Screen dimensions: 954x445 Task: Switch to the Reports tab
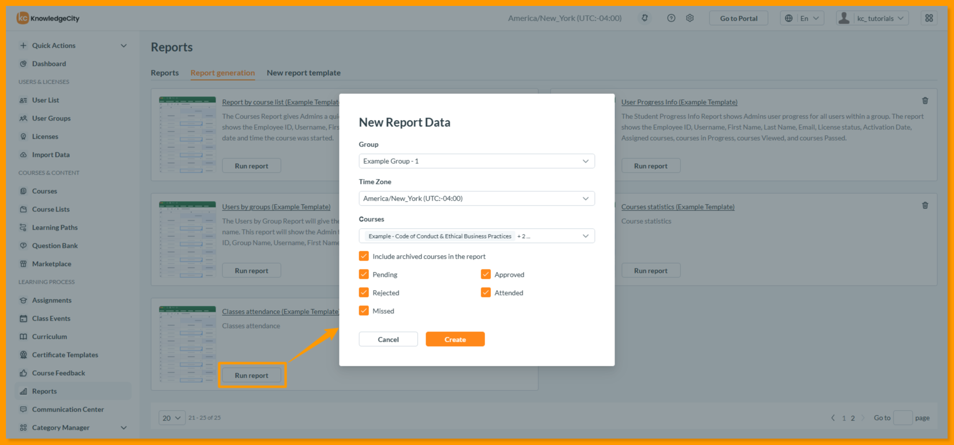[x=165, y=73]
